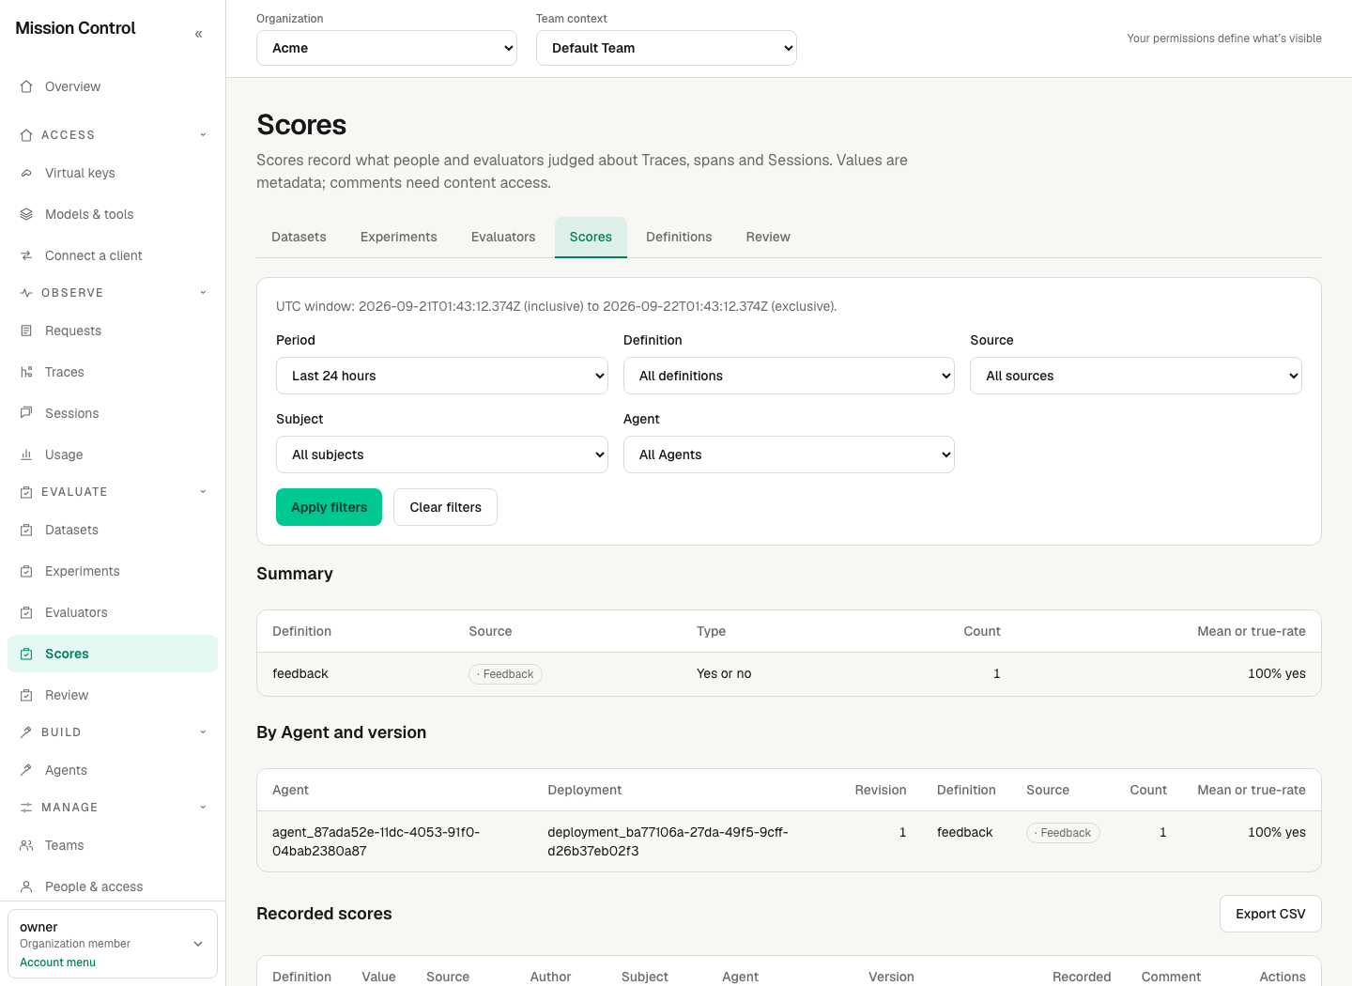Collapse the sidebar with the double-chevron icon
The image size is (1352, 986).
click(x=198, y=34)
